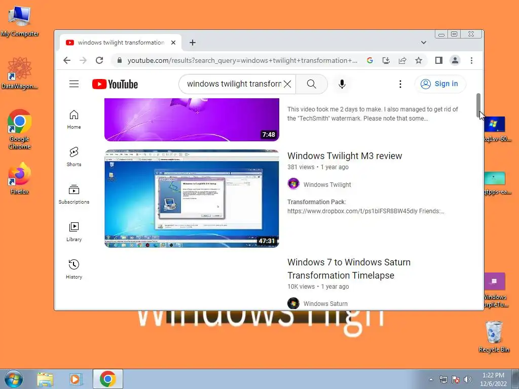Reload the YouTube results page
This screenshot has height=389, width=519.
point(99,60)
